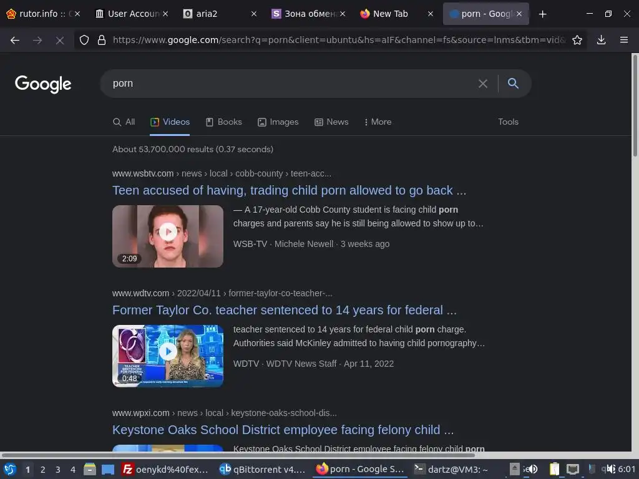Expand the More search filters menu
Image resolution: width=639 pixels, height=479 pixels.
coord(378,122)
